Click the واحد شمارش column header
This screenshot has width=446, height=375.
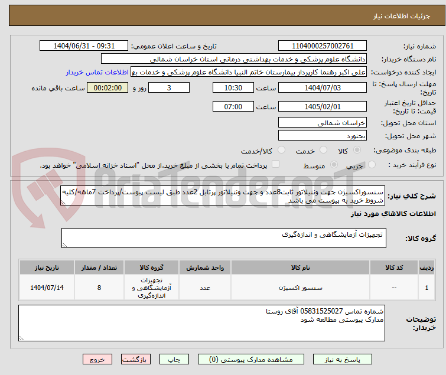pos(205,268)
